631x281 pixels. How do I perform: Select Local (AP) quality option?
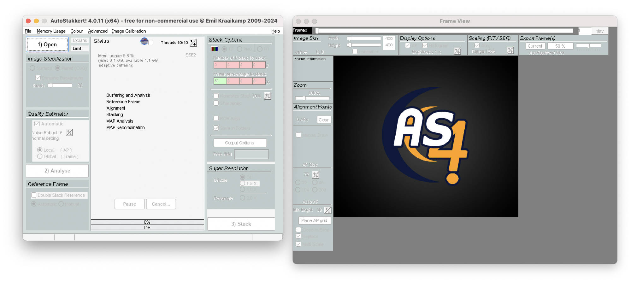click(x=40, y=150)
